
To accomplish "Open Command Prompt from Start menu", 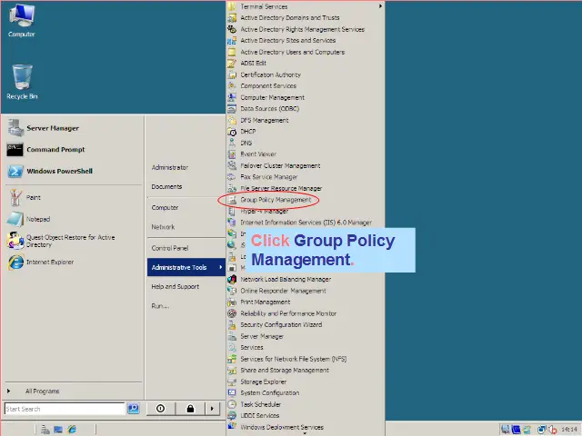I will pos(55,150).
